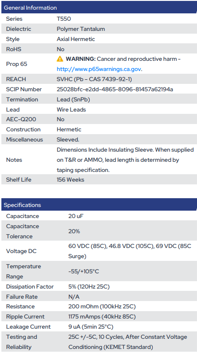The image size is (197, 354).
Task: Click the 156 Weeks shelf life value
Action: tap(70, 180)
